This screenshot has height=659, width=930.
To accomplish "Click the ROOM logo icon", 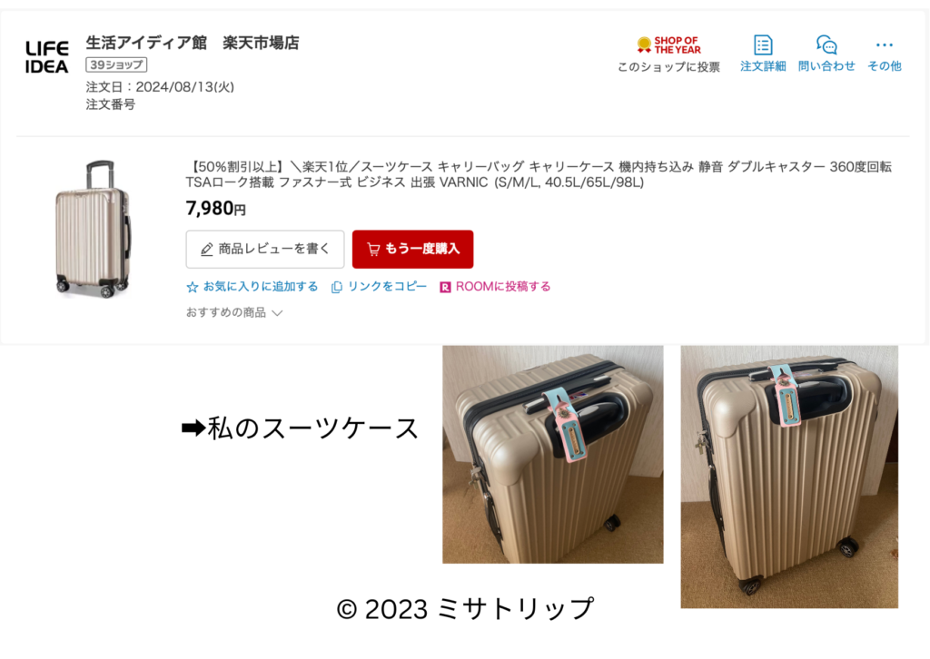I will (x=445, y=288).
